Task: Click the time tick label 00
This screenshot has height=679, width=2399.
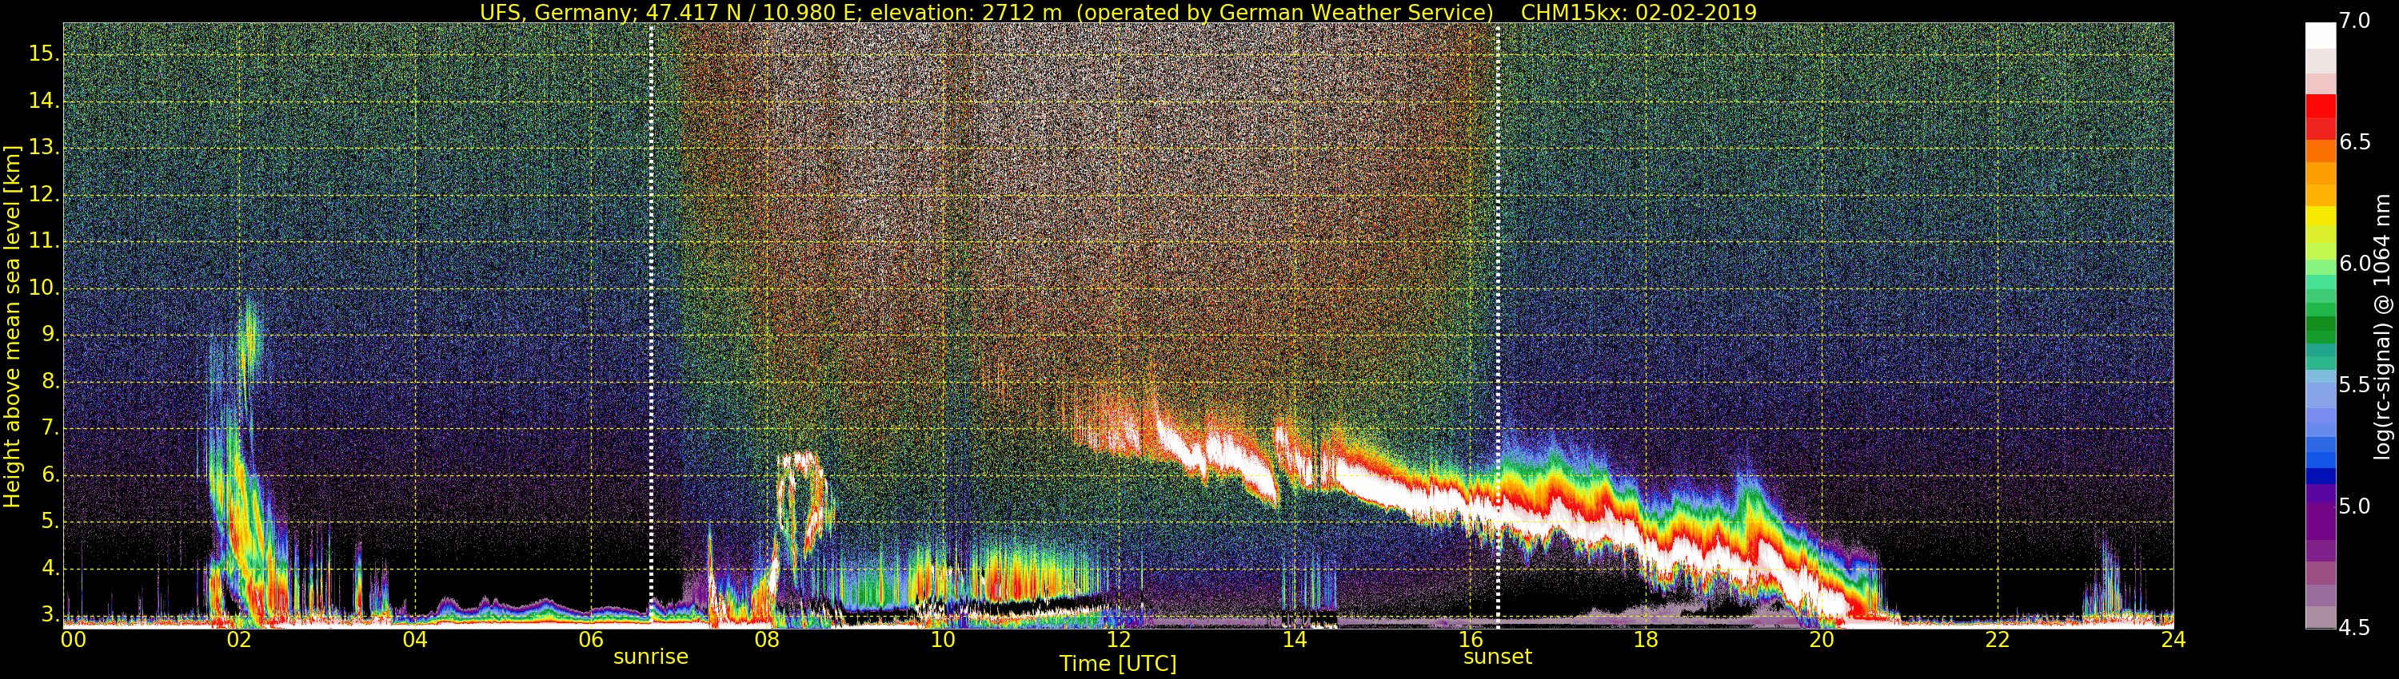Action: 73,639
